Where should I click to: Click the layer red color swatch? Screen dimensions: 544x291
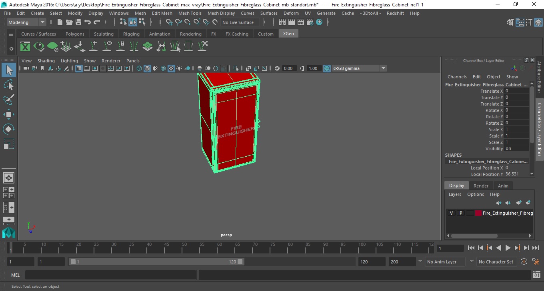pyautogui.click(x=478, y=213)
